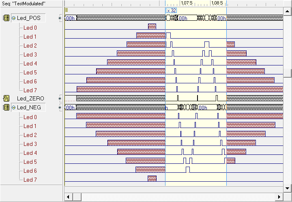Click the 1,07 S time ruler label
Image resolution: width=292 pixels, height=202 pixels.
tap(187, 3)
